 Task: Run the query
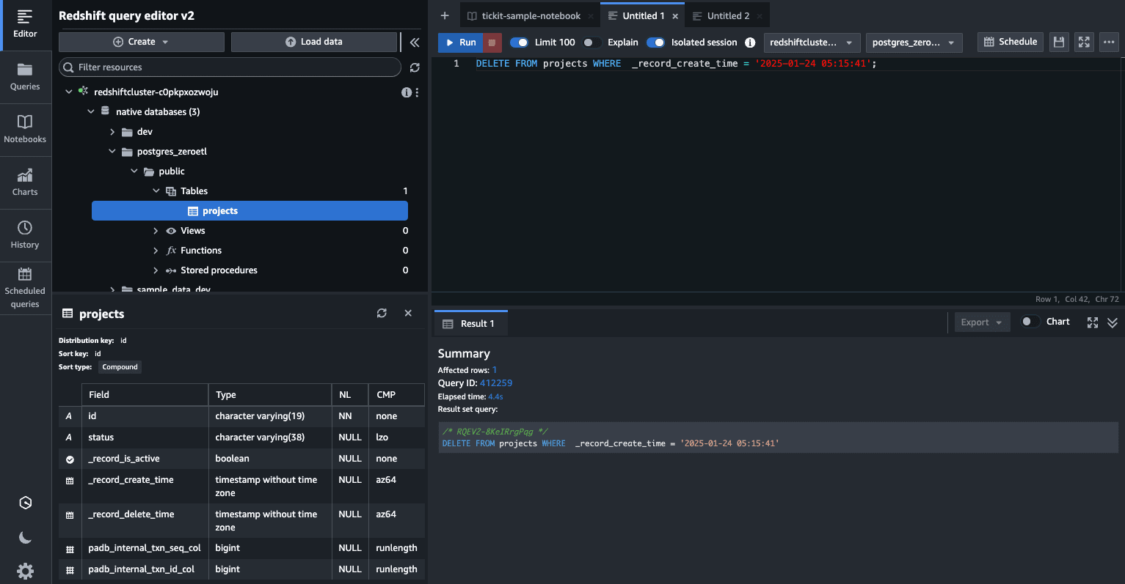(461, 42)
